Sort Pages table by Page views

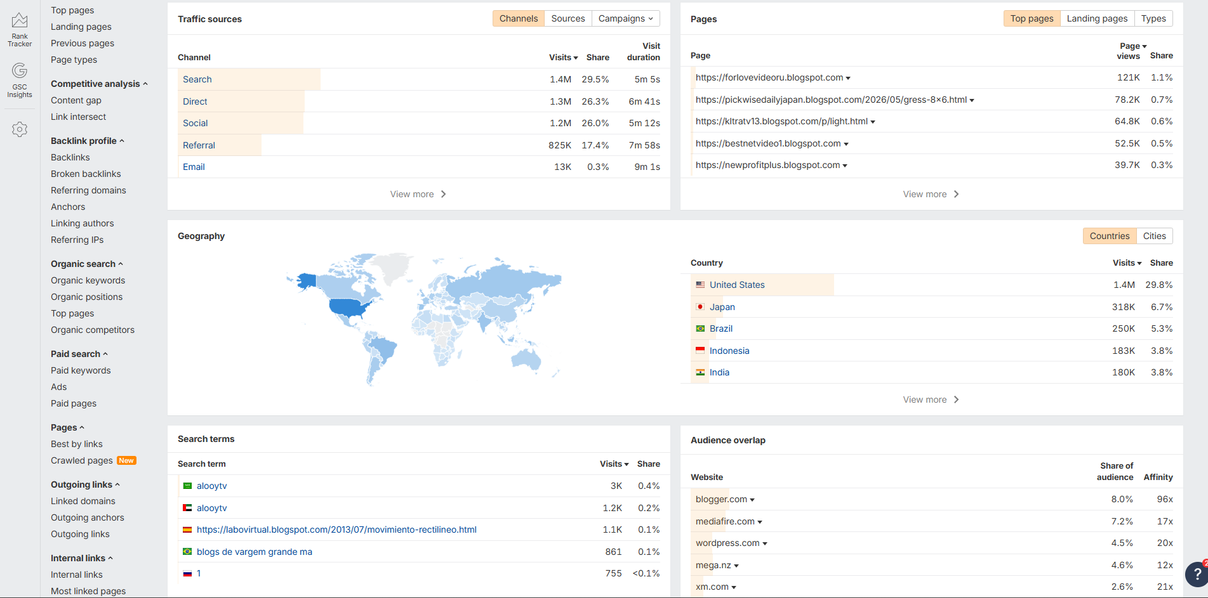click(1131, 51)
